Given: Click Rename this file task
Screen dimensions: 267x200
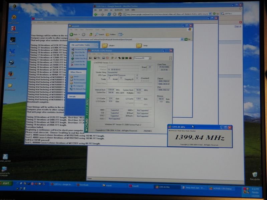Looking at the screenshot, I should click(x=79, y=49).
